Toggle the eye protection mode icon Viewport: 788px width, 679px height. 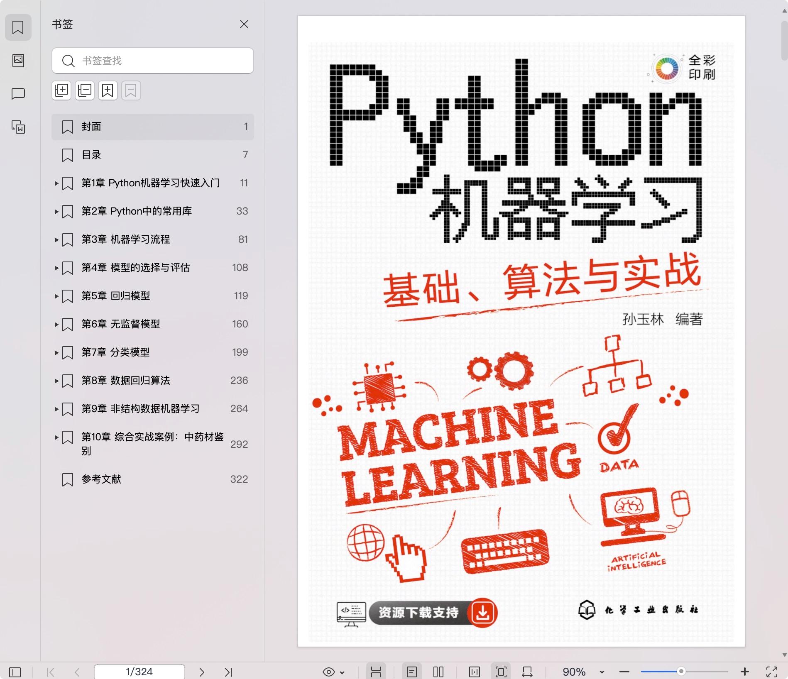click(x=328, y=672)
